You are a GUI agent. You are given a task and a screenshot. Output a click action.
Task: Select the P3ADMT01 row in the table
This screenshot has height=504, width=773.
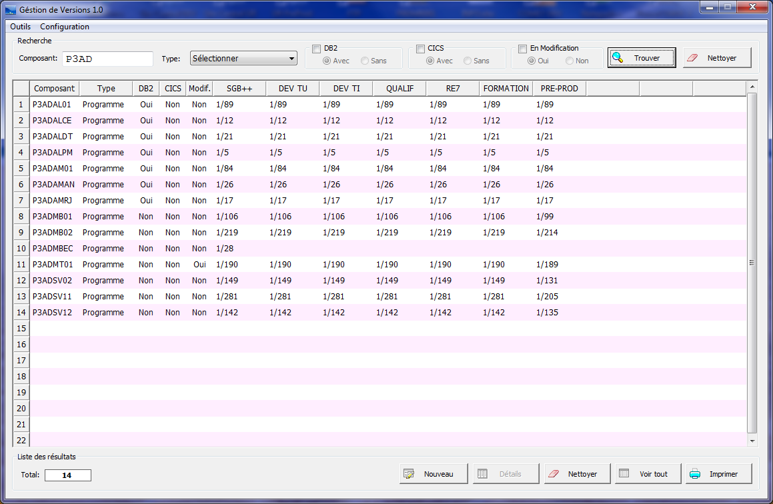pos(379,265)
